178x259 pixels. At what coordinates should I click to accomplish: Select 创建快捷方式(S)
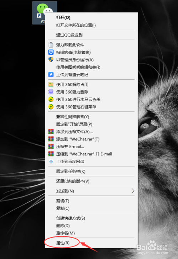click(91, 218)
